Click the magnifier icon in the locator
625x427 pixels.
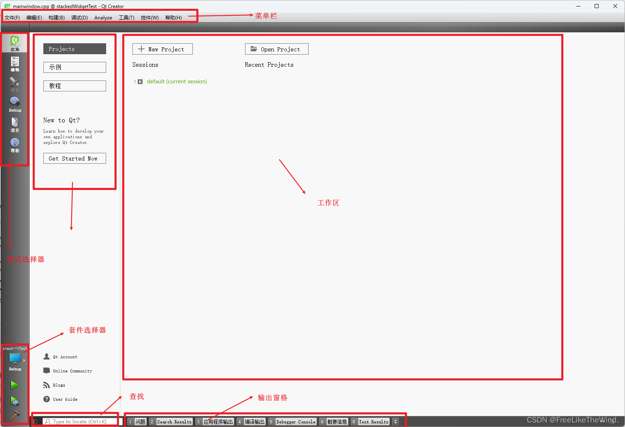click(x=48, y=422)
